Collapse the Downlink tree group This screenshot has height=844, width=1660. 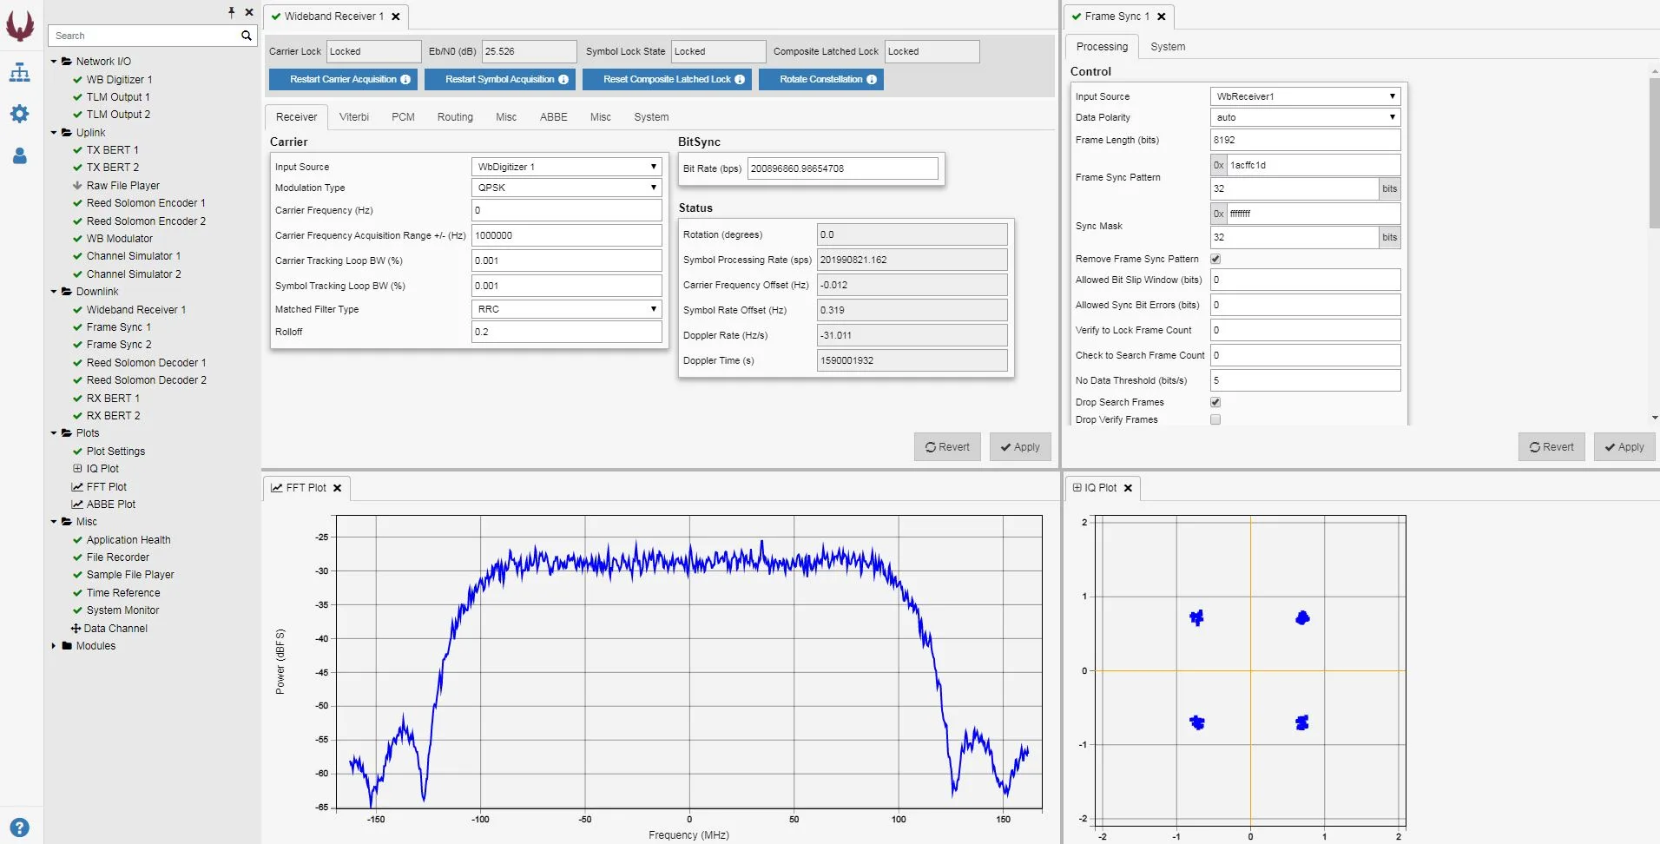pos(54,292)
